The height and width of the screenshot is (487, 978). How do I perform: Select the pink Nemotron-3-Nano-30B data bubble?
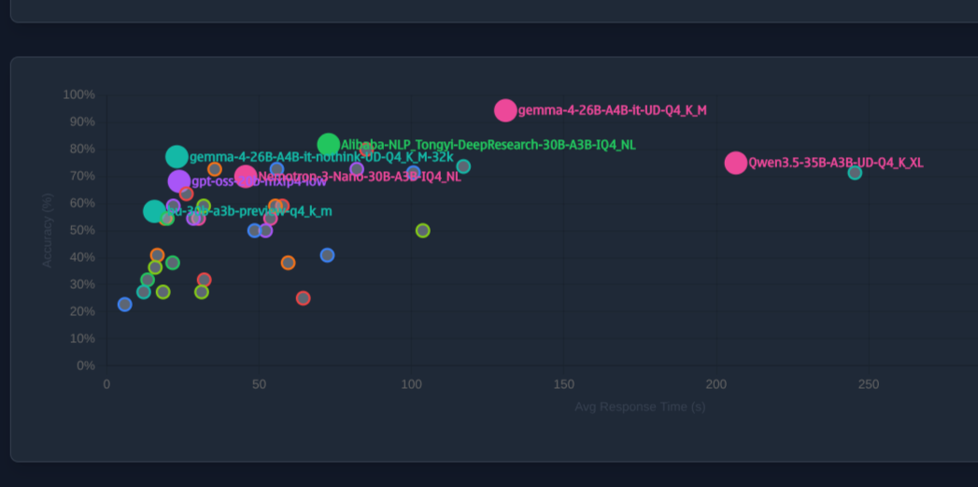tap(246, 177)
